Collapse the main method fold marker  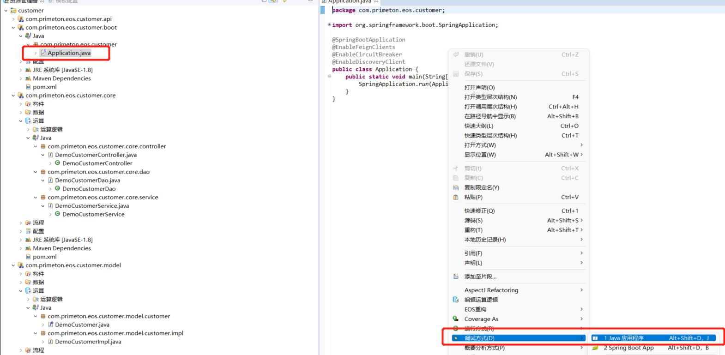point(329,77)
